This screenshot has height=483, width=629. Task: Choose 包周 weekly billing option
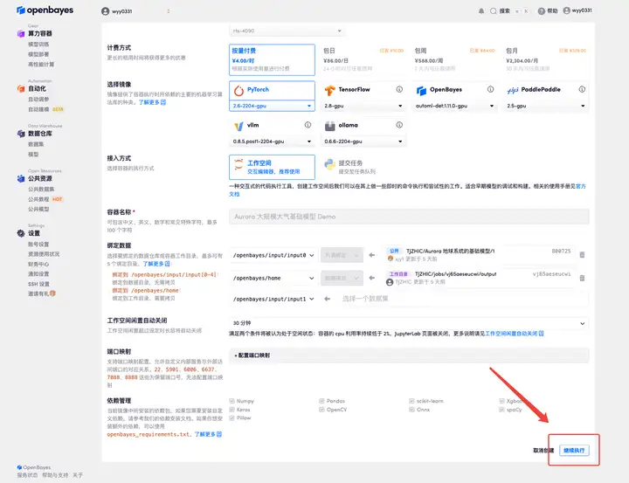coord(454,59)
